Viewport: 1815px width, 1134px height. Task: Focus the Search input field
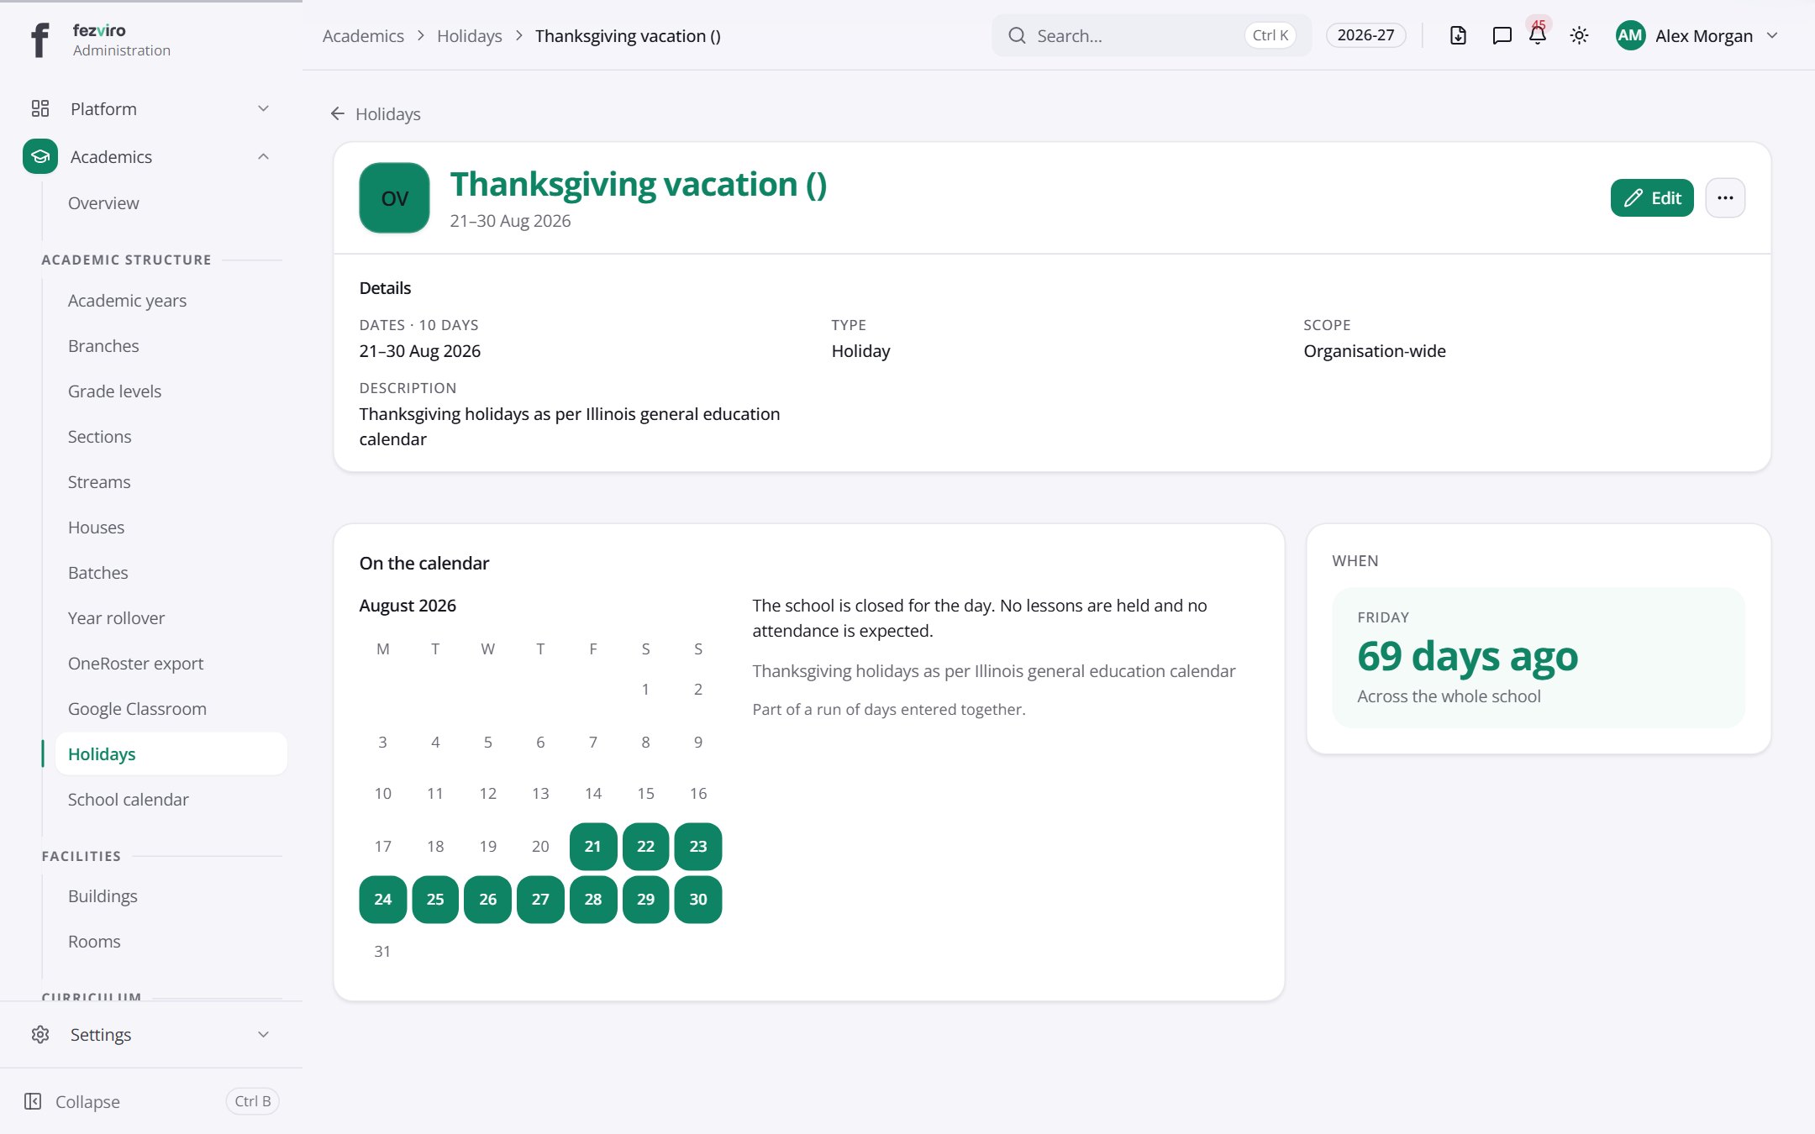(1151, 35)
